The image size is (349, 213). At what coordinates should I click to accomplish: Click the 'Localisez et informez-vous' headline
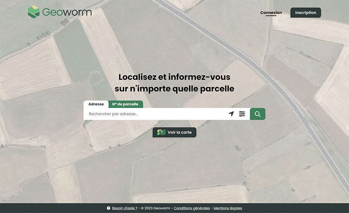[x=174, y=77]
